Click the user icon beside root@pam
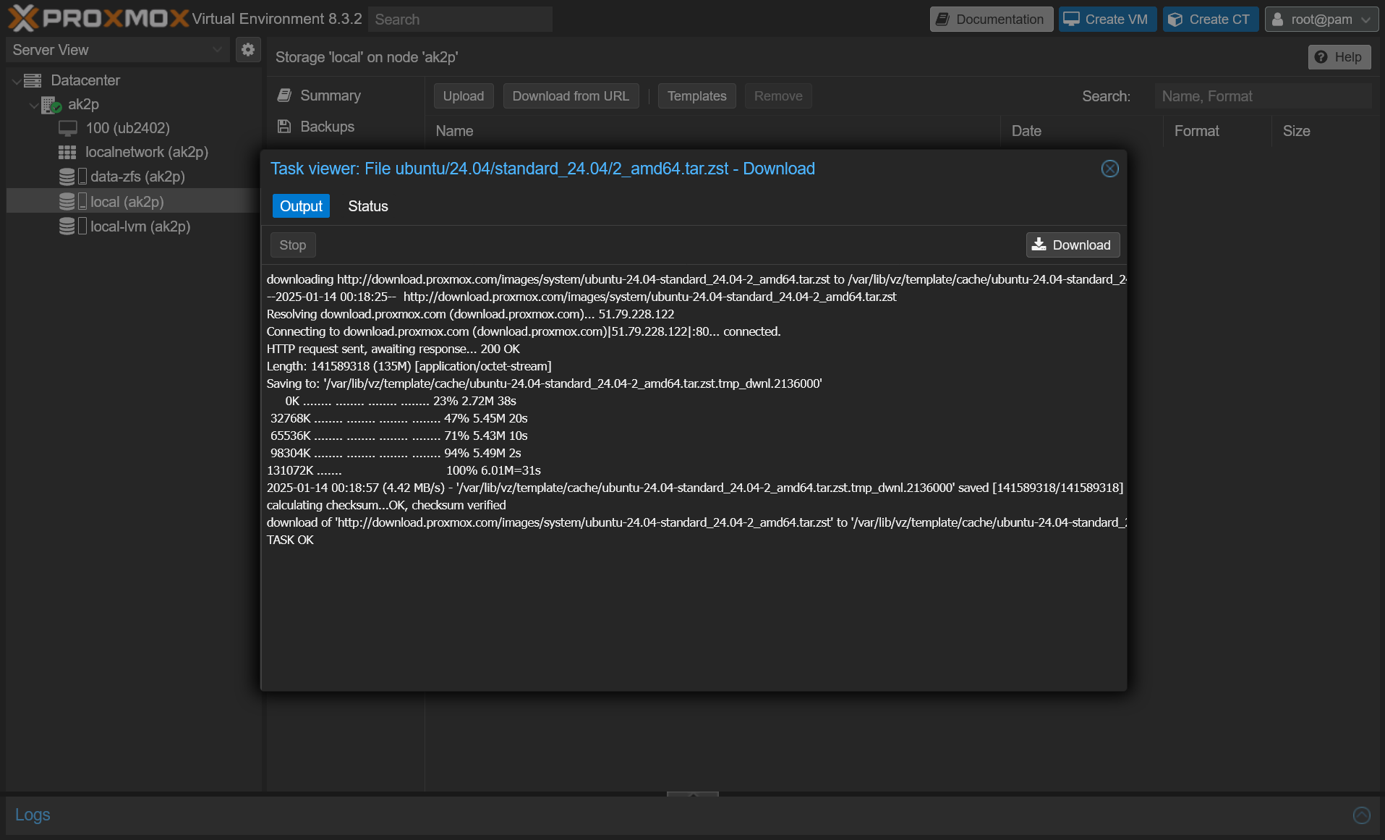This screenshot has width=1385, height=840. point(1277,20)
